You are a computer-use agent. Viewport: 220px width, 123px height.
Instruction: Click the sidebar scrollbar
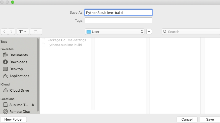38,75
